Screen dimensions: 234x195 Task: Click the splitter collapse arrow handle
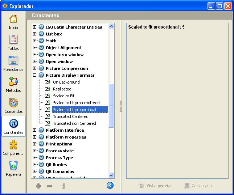click(x=121, y=106)
